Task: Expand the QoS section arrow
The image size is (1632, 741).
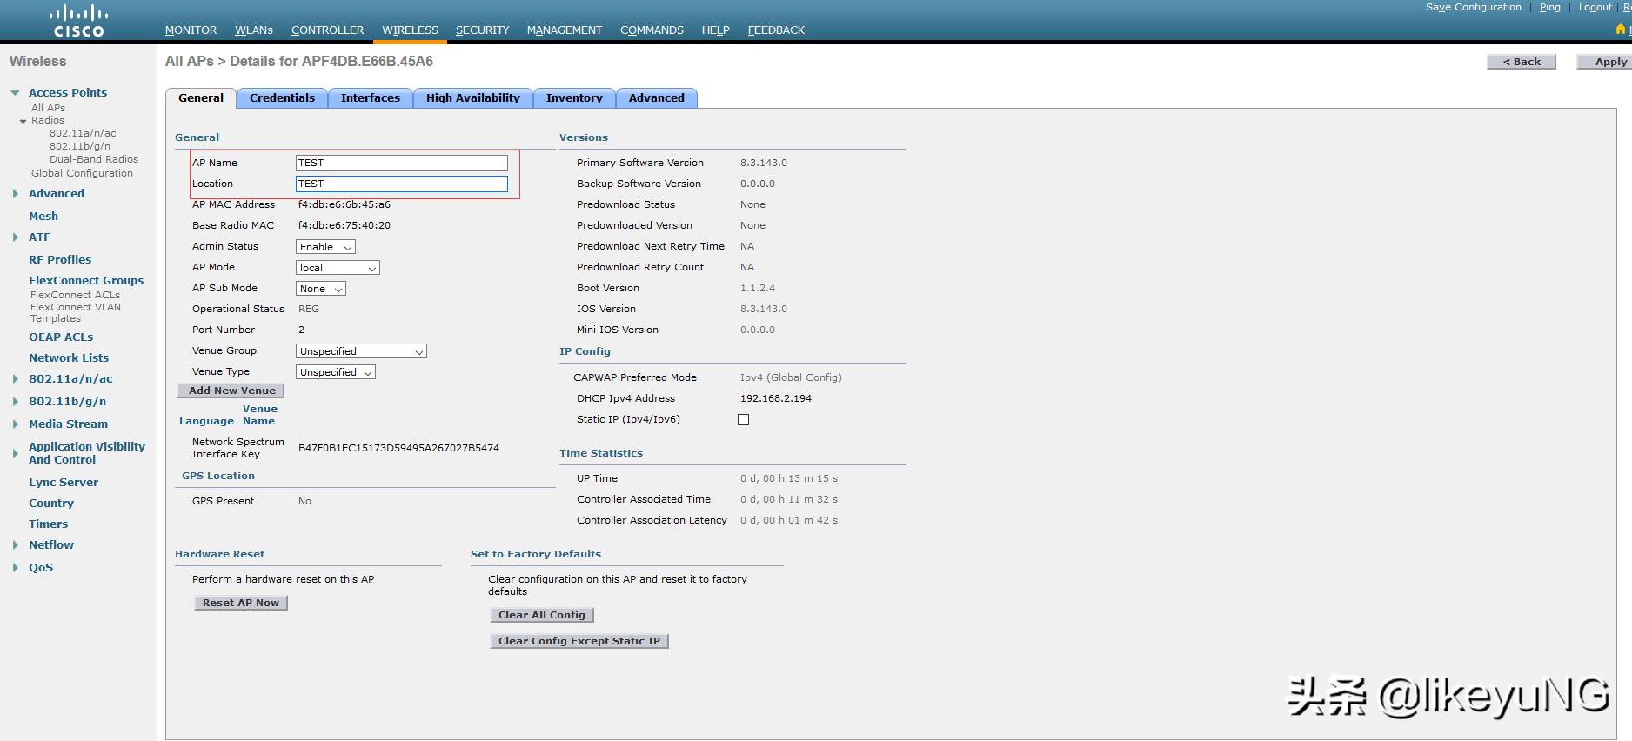Action: tap(15, 567)
